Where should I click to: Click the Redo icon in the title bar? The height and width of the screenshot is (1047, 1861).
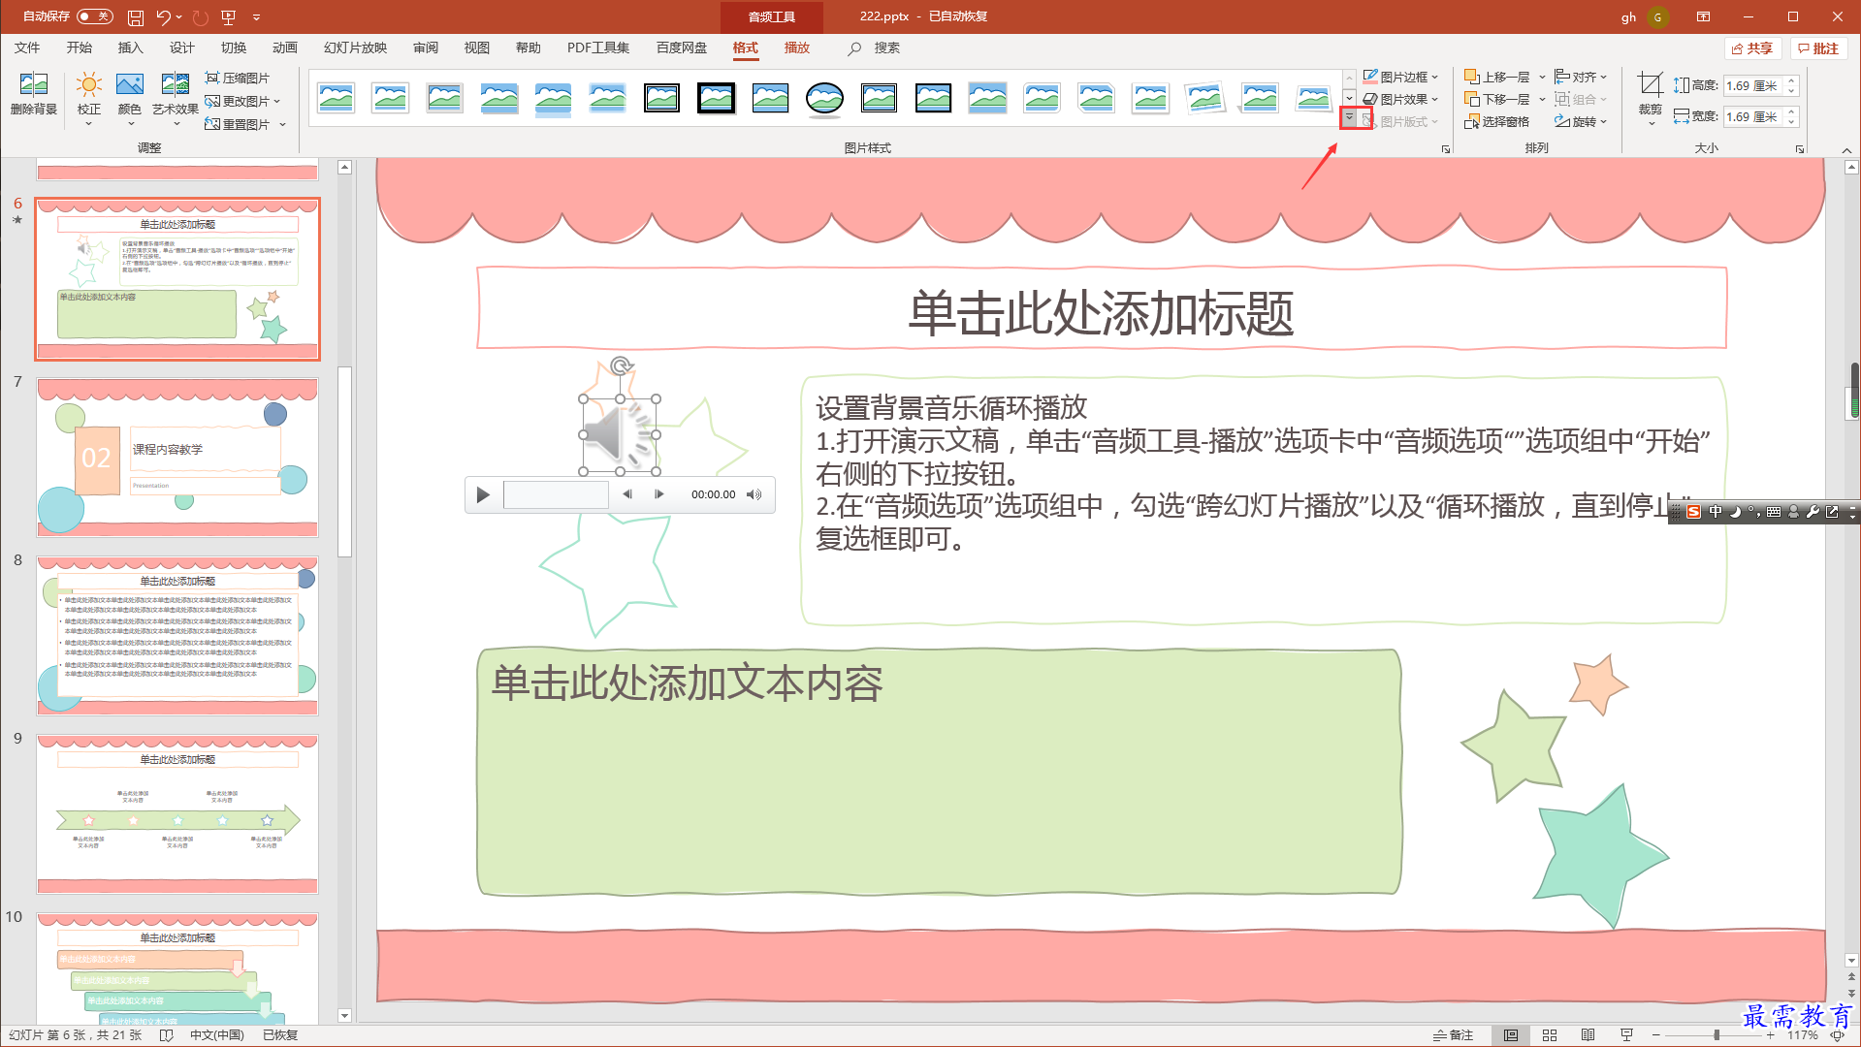coord(200,17)
